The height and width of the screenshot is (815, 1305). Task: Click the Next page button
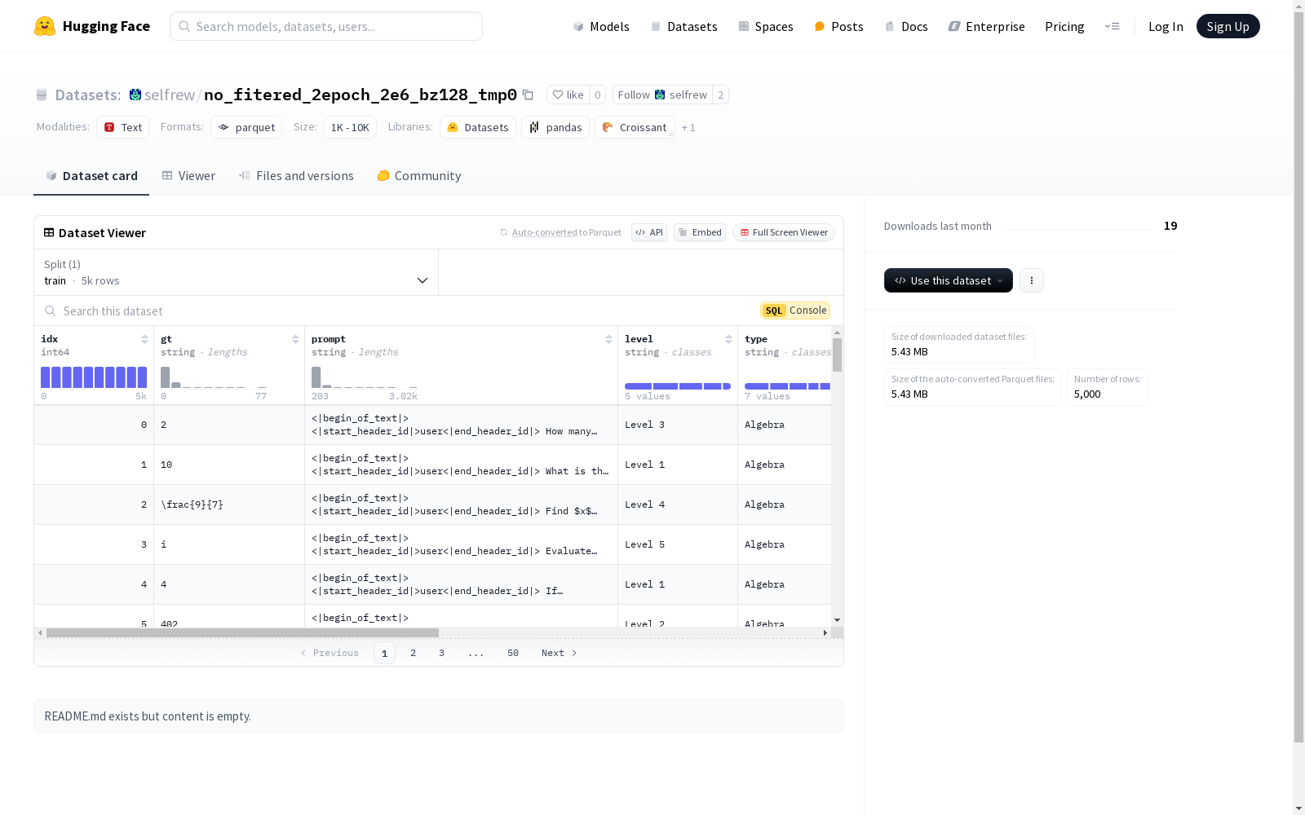tap(560, 653)
